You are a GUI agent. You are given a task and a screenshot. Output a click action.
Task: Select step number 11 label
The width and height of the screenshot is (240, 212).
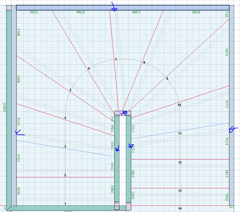pos(180,133)
